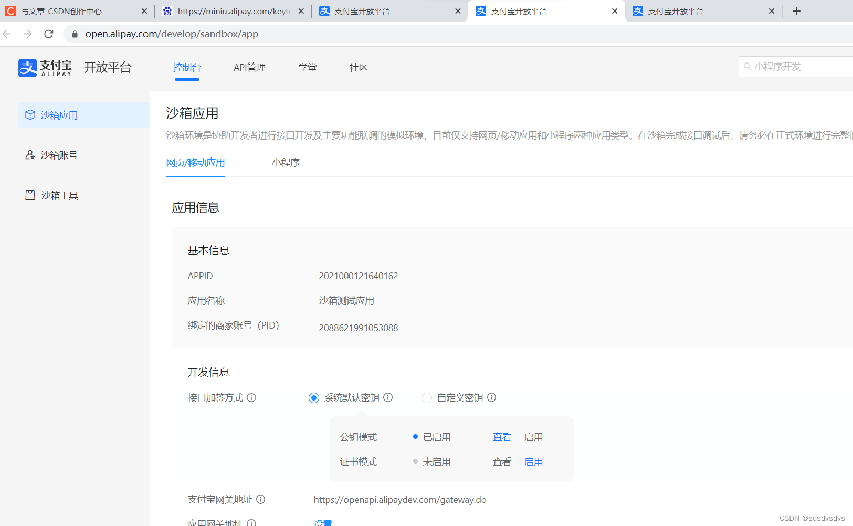Open the 学堂 nav item
The image size is (853, 526).
click(308, 68)
